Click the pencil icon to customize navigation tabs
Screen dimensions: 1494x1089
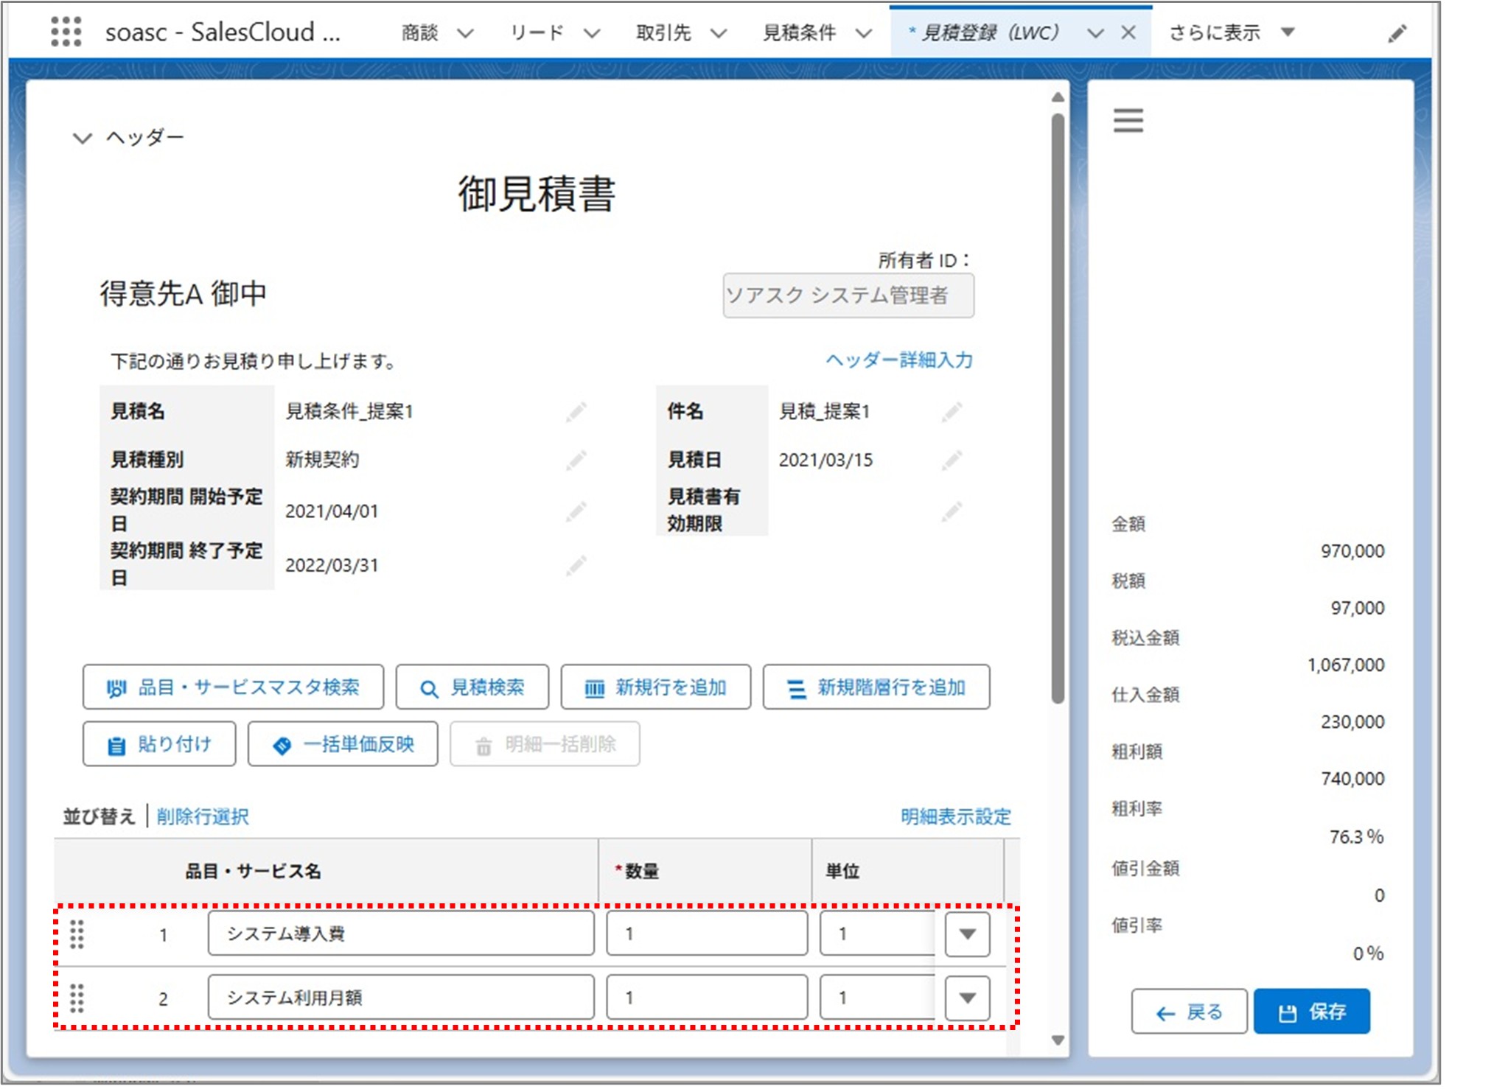click(1397, 34)
